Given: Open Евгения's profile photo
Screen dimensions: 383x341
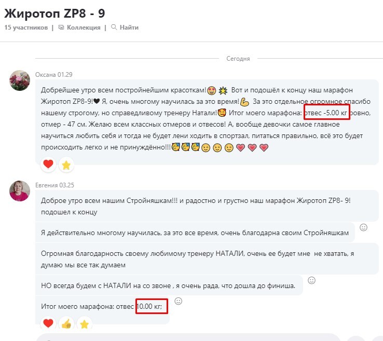Looking at the screenshot, I should [x=20, y=191].
